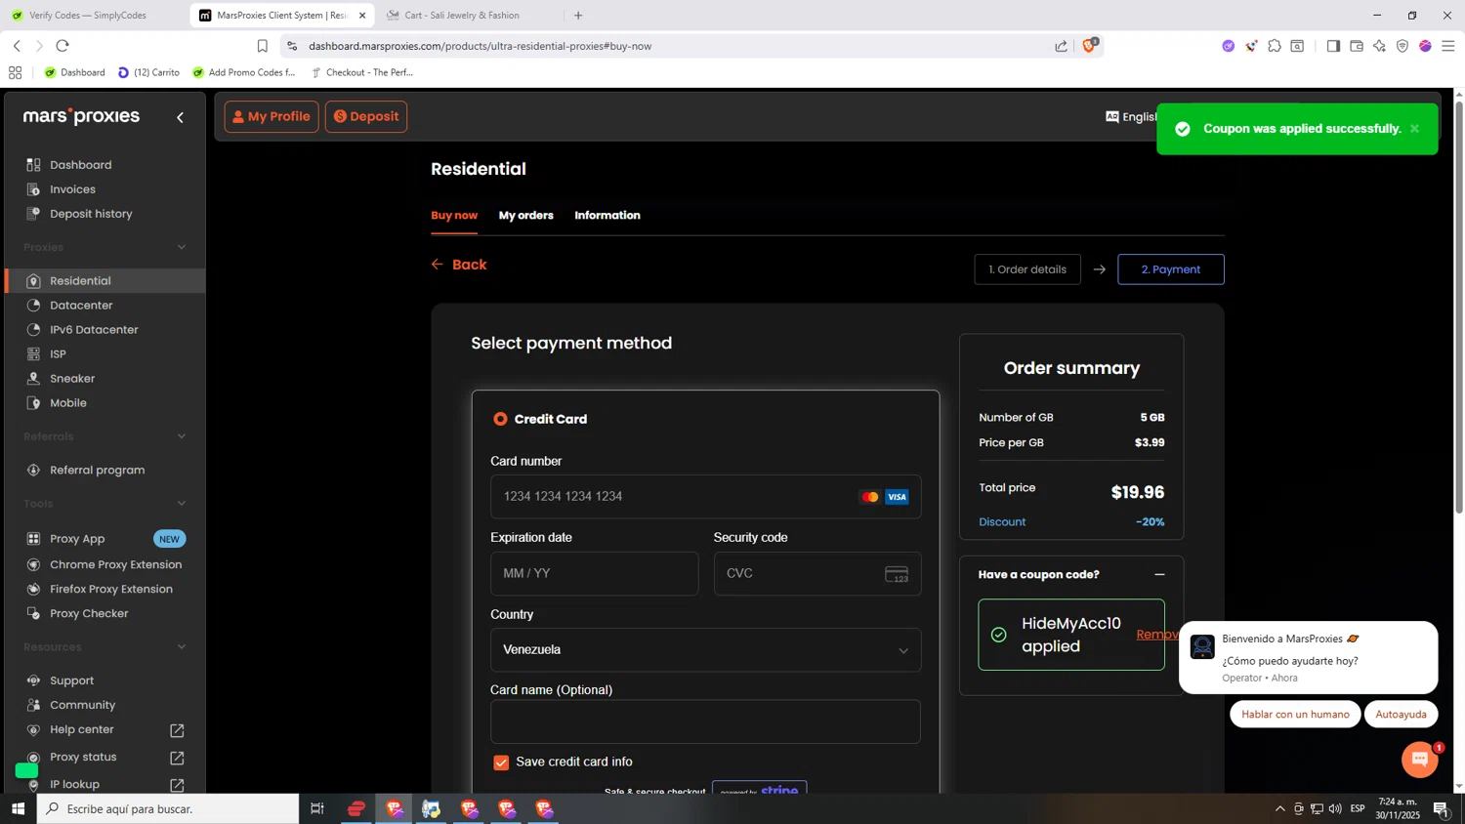The height and width of the screenshot is (824, 1465).
Task: Collapse the Resources sidebar section
Action: (182, 647)
